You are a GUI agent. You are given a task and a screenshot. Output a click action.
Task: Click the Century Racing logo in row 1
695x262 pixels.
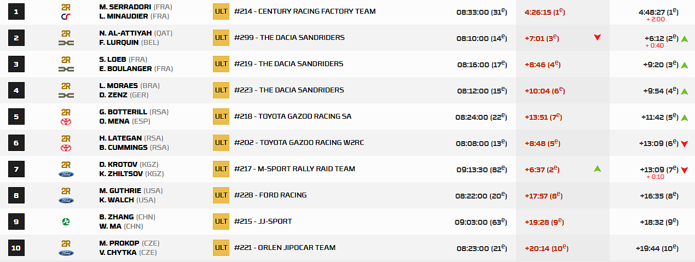click(x=66, y=16)
